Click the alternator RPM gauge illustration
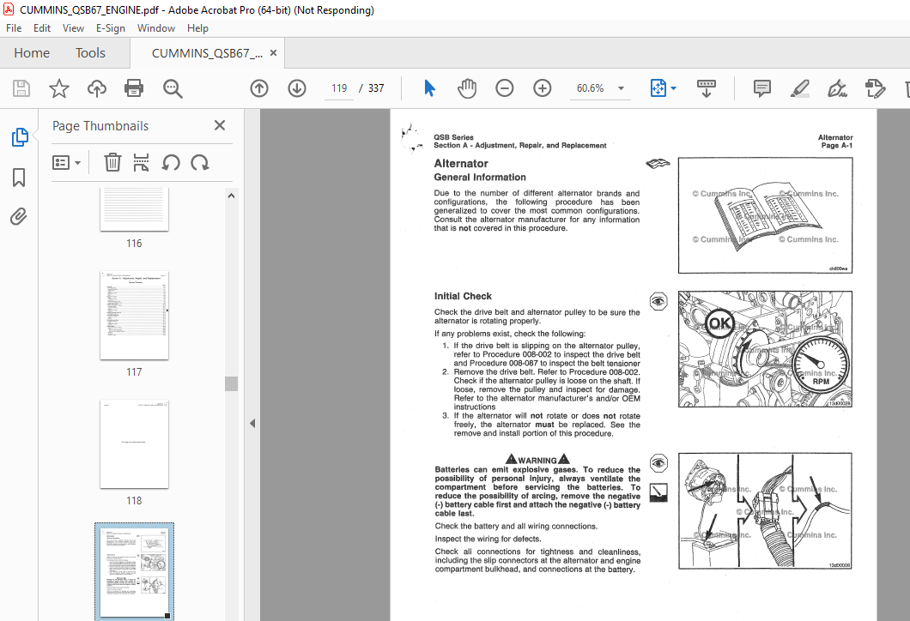 [765, 349]
